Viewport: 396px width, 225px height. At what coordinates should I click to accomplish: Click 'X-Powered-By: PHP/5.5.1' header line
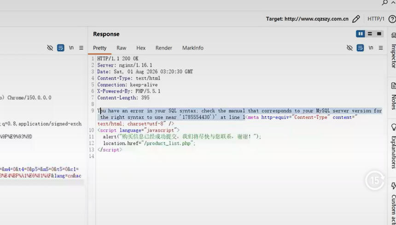coord(129,91)
